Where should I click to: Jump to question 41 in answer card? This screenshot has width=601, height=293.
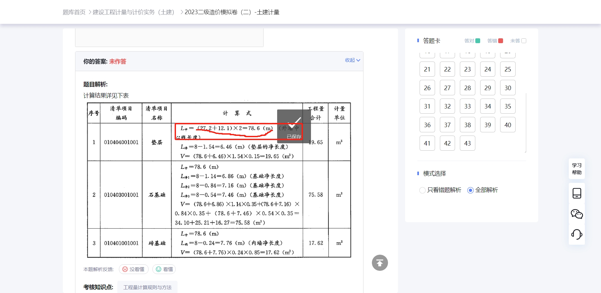coord(427,143)
